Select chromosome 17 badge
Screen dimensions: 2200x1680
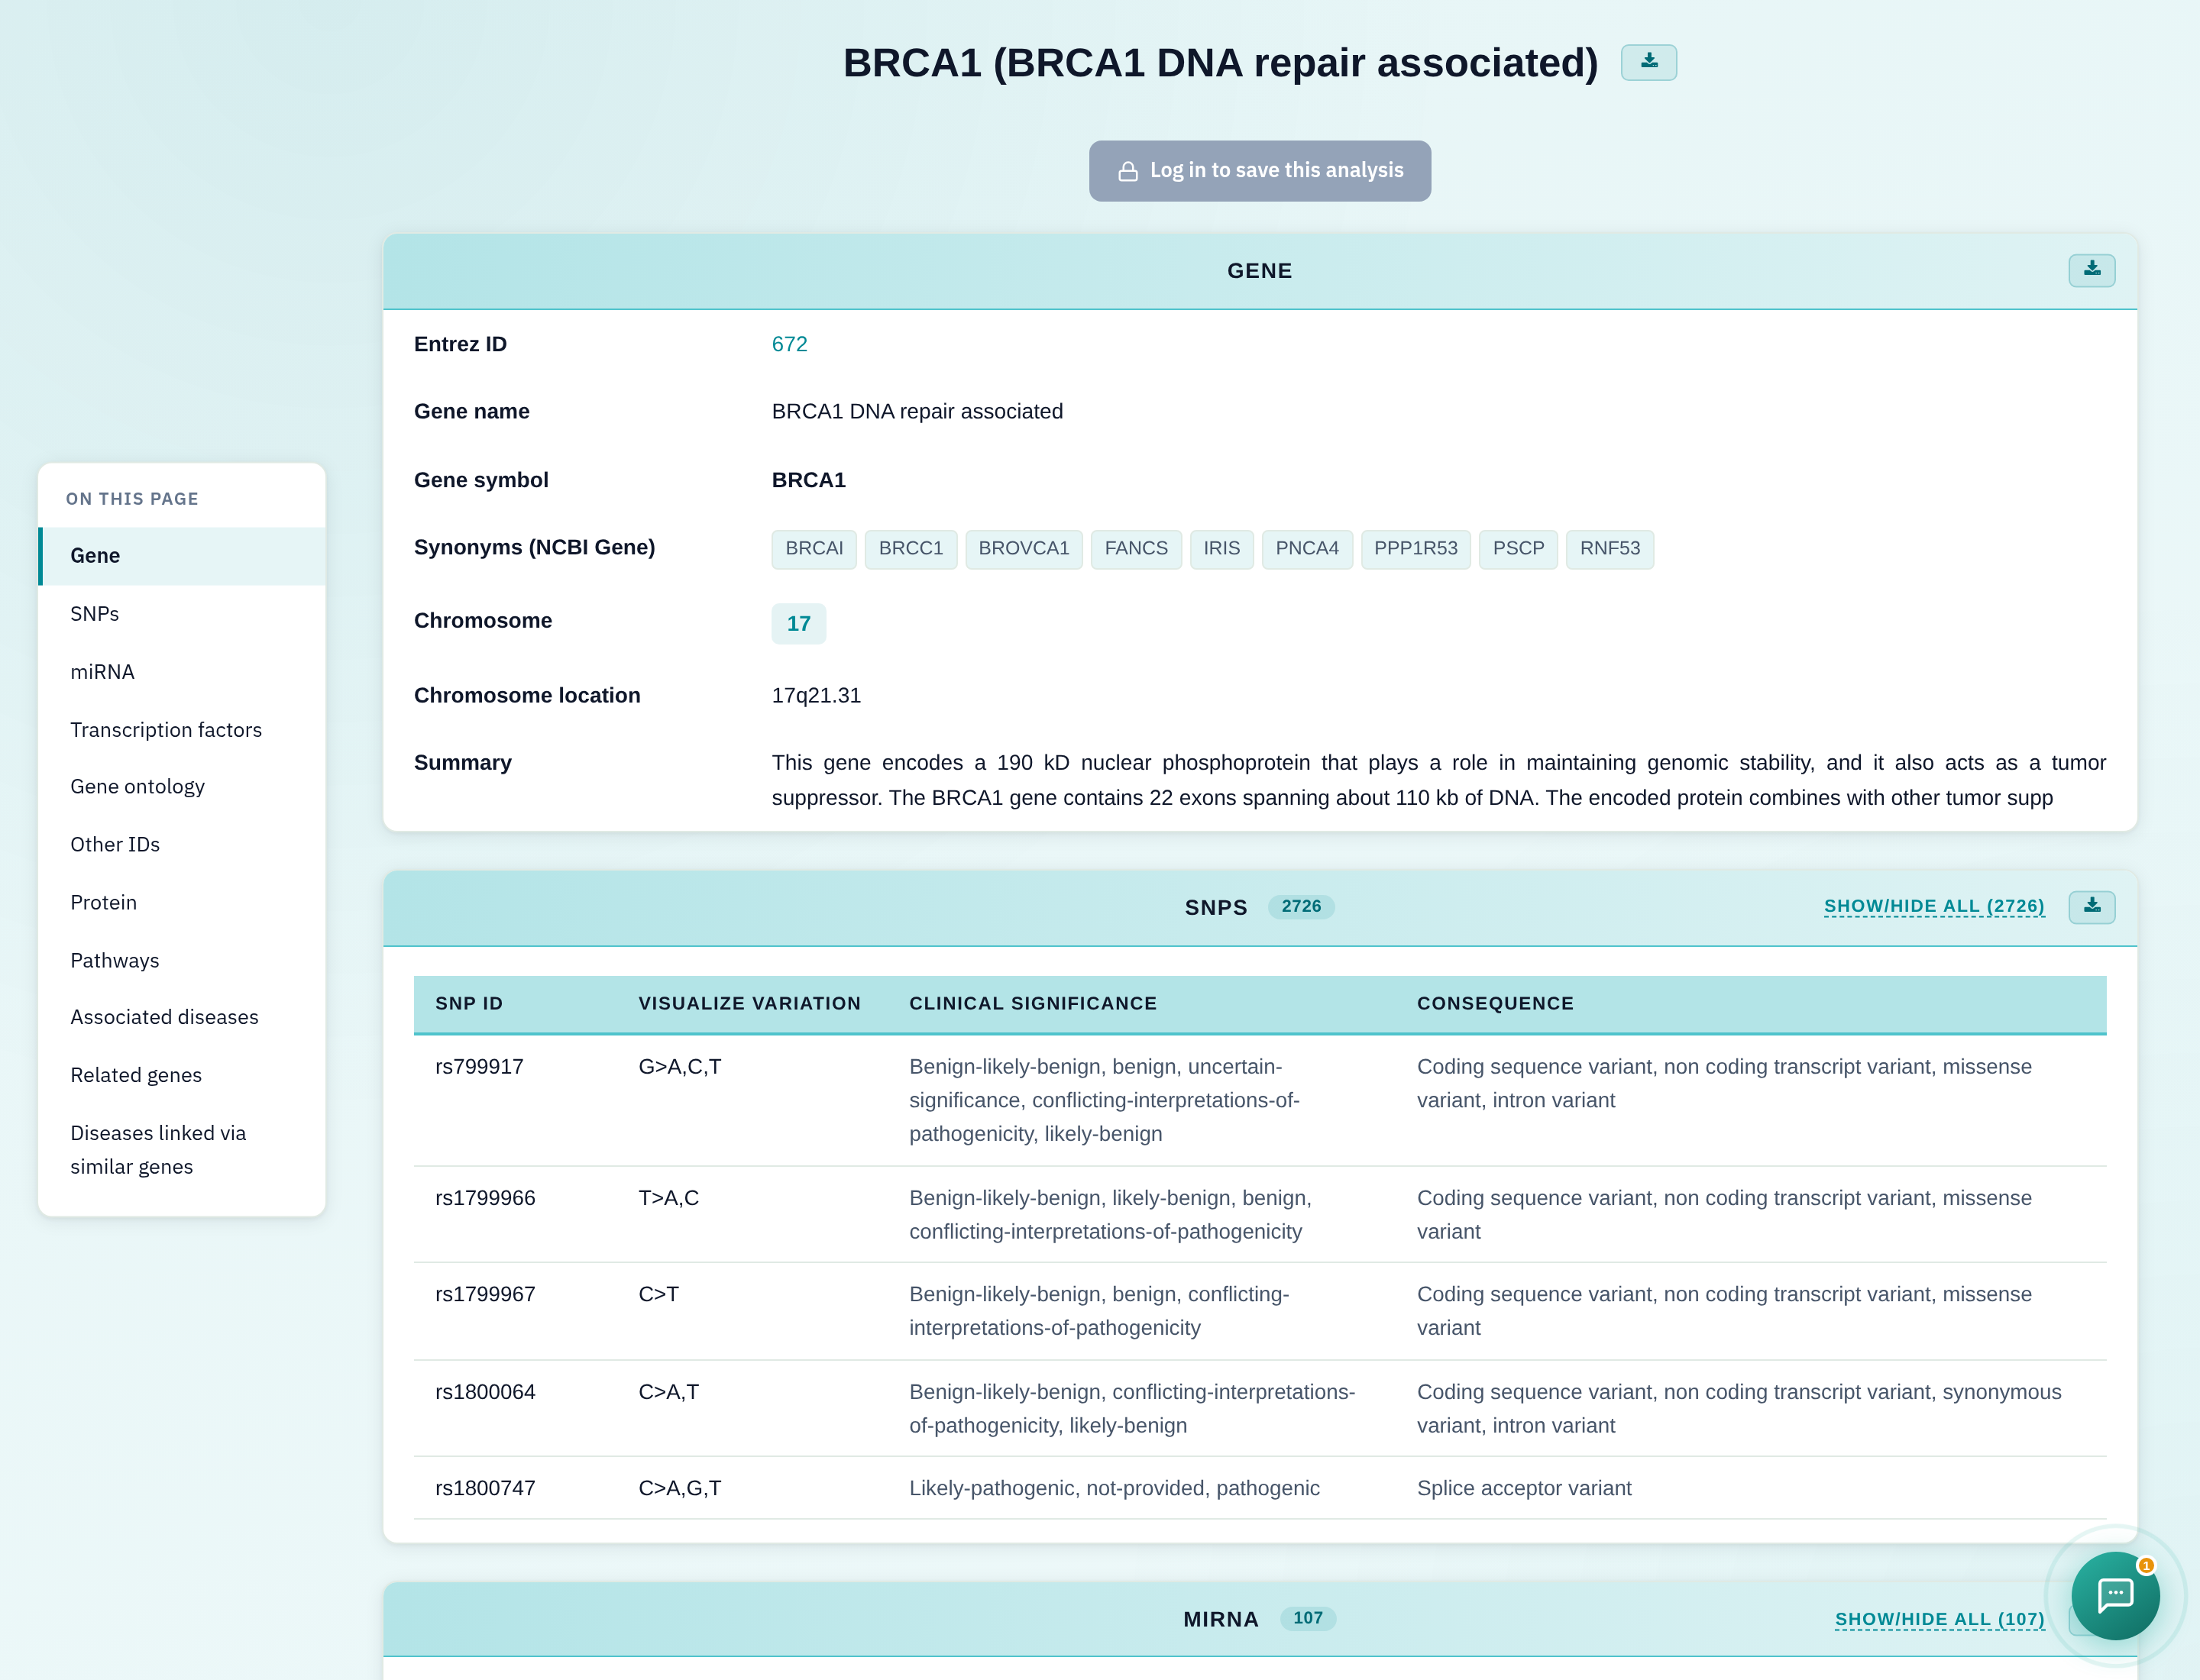coord(798,624)
